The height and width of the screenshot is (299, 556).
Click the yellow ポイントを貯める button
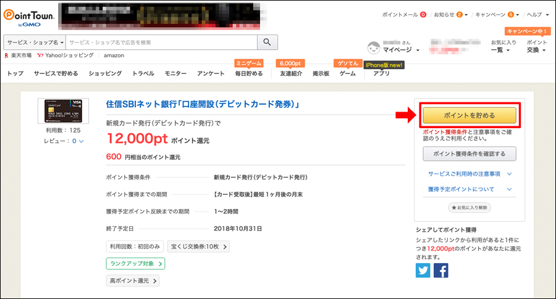pos(469,115)
